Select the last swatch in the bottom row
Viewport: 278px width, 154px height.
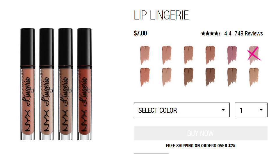[x=254, y=77]
